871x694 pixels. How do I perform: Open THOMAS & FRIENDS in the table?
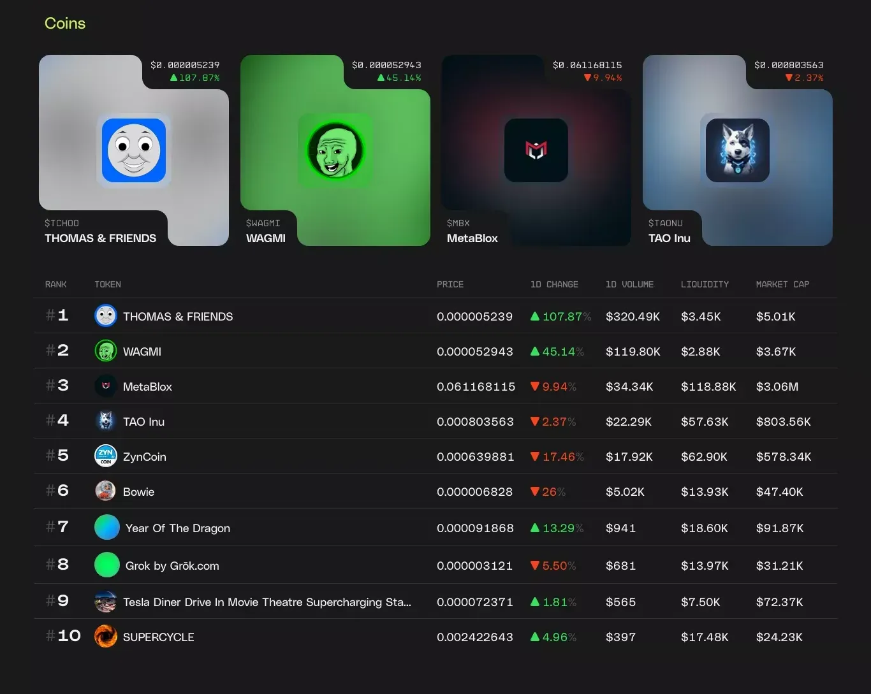click(178, 317)
